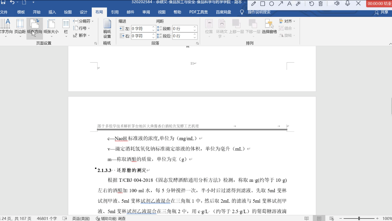Go to the 引用 tab
The height and width of the screenshot is (221, 392).
coord(115,12)
